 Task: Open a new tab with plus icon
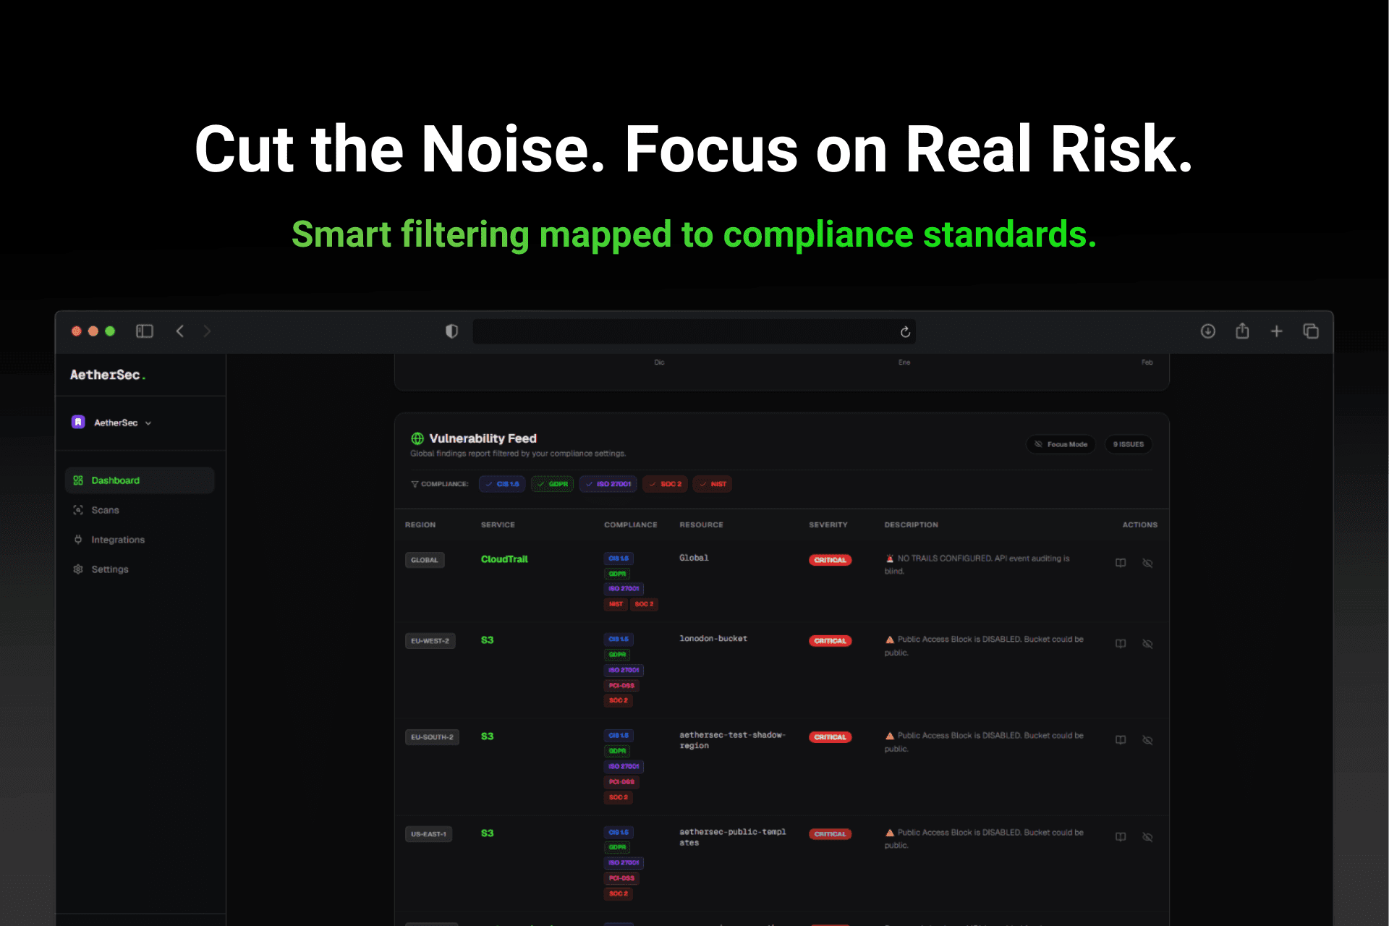pyautogui.click(x=1276, y=331)
